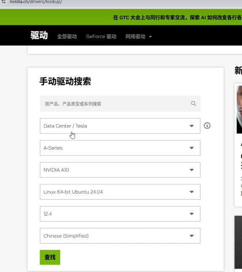Image resolution: width=242 pixels, height=272 pixels.
Task: Open the Data Center / Tesla dropdown
Action: (120, 126)
